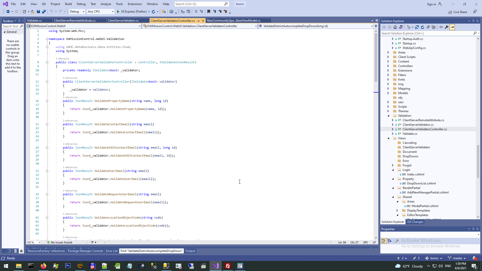Click the editor vertical scrollbar thumb

pyautogui.click(x=376, y=58)
